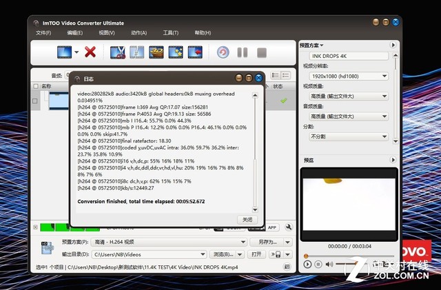
Task: Pause the conversion
Action: coord(243,52)
